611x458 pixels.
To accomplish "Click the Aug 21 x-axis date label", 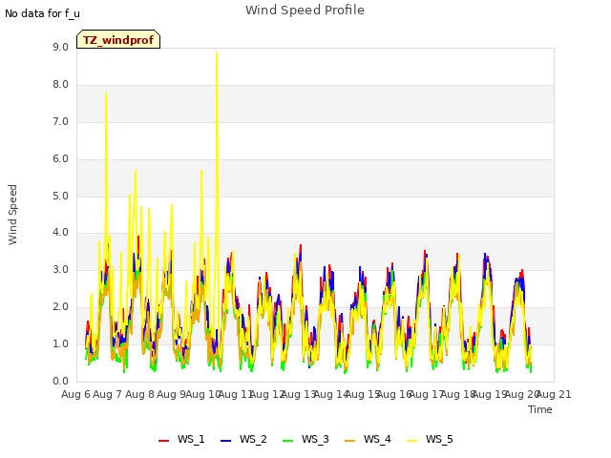I will (554, 394).
